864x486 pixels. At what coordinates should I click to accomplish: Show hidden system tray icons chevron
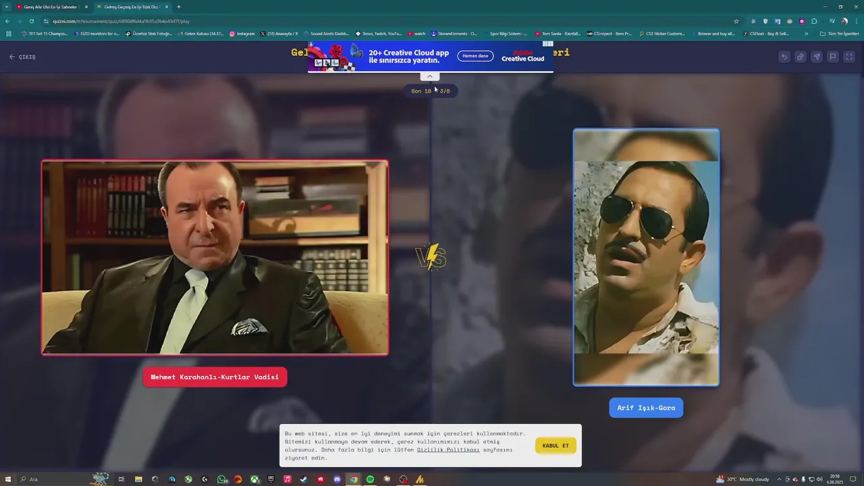(x=779, y=479)
